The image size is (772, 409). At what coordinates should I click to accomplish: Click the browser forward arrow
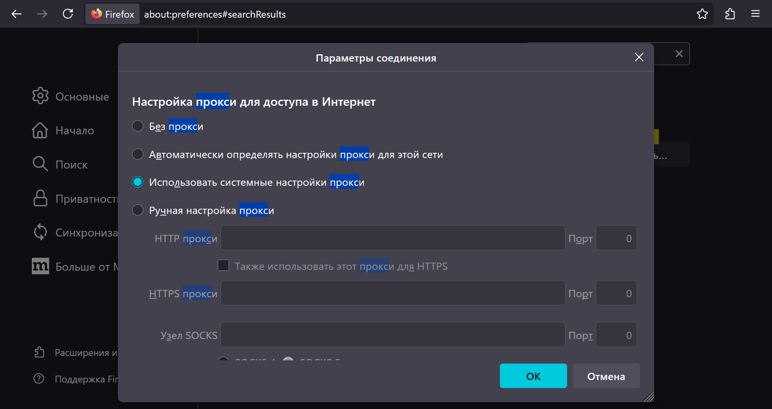click(42, 14)
